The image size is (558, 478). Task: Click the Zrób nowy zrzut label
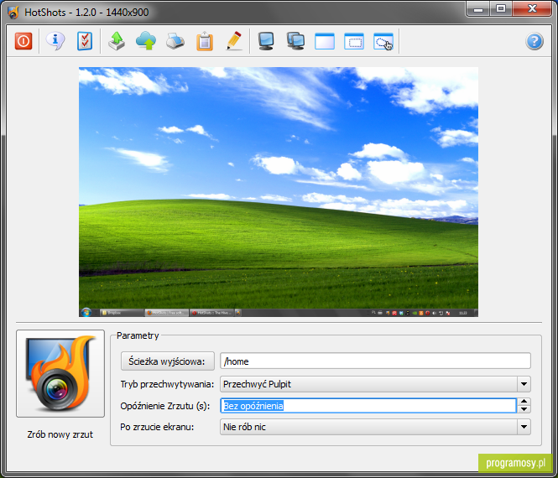[x=60, y=434]
